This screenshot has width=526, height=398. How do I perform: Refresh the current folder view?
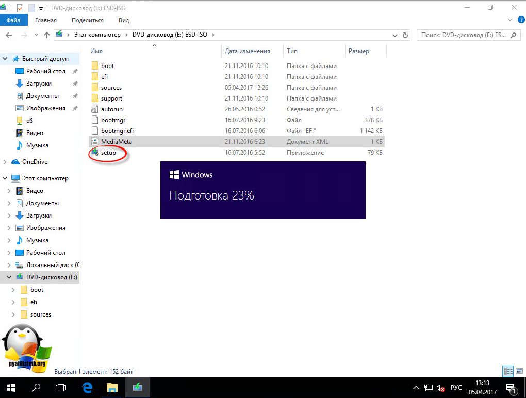click(405, 35)
